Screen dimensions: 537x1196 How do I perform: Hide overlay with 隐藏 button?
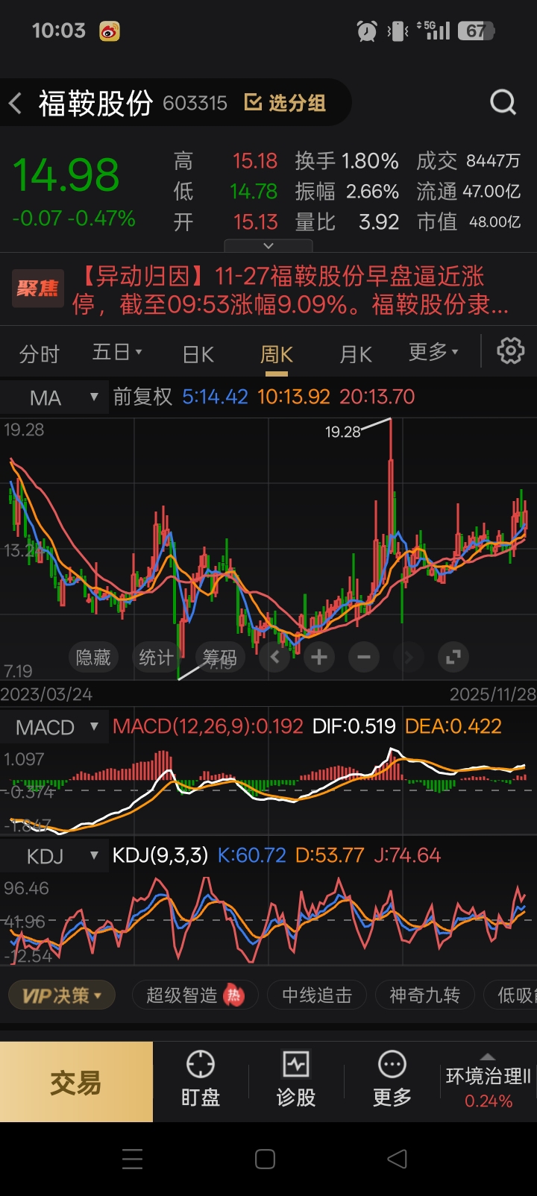click(x=93, y=657)
